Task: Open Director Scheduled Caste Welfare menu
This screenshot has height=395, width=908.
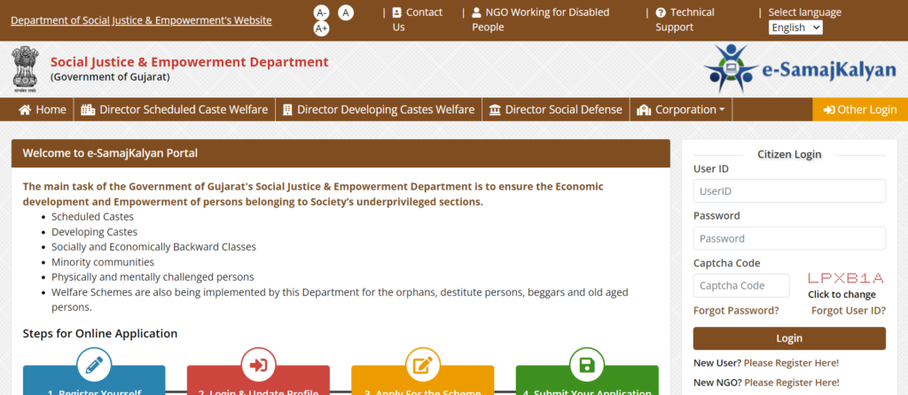Action: pos(175,110)
